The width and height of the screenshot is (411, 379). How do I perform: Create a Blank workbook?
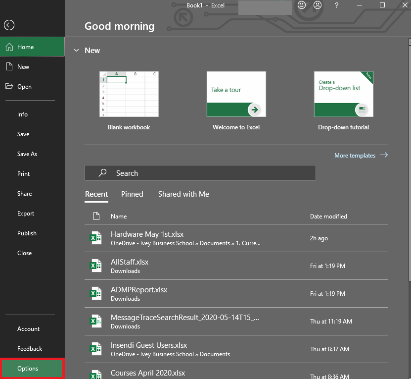coord(129,94)
